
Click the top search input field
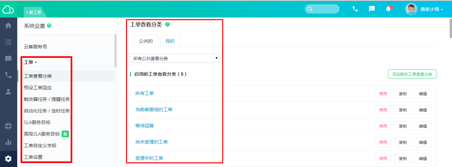point(322,9)
